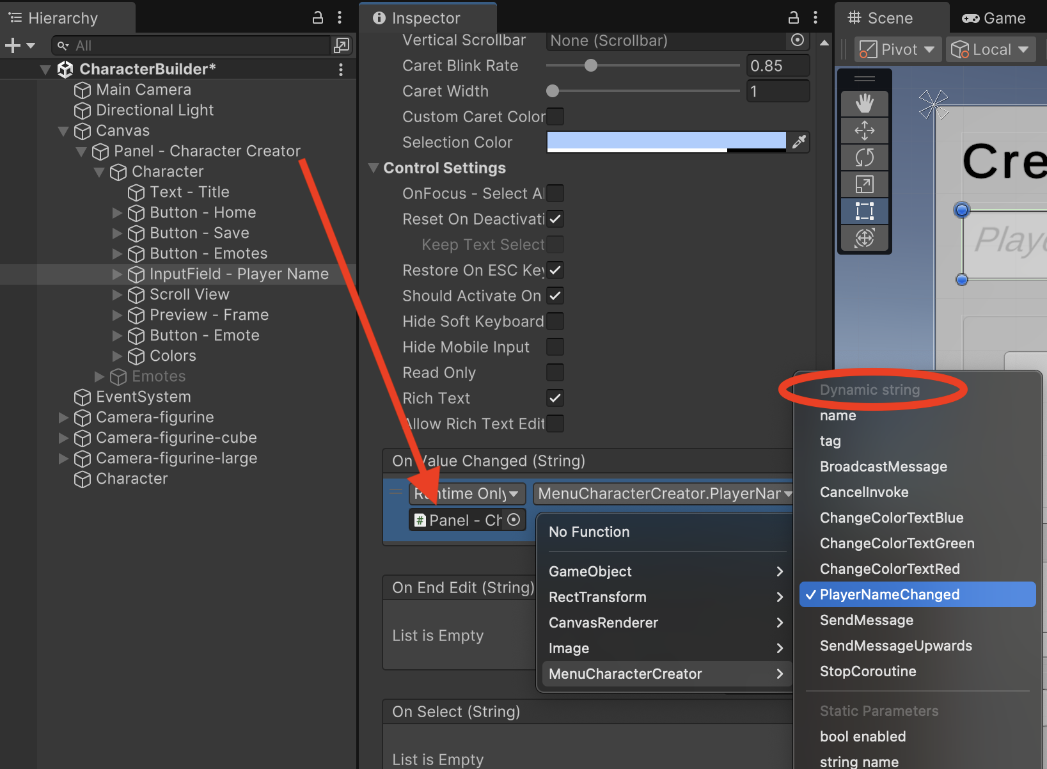Select the Move tool in Scene view

point(864,131)
